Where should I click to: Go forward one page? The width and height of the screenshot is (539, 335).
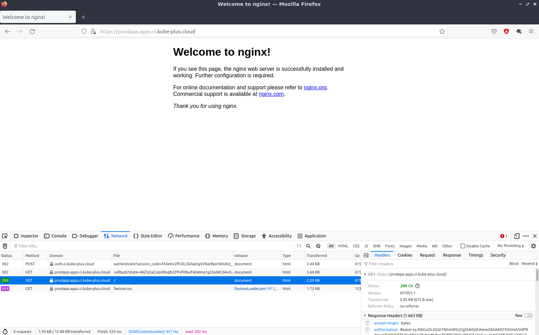(20, 31)
